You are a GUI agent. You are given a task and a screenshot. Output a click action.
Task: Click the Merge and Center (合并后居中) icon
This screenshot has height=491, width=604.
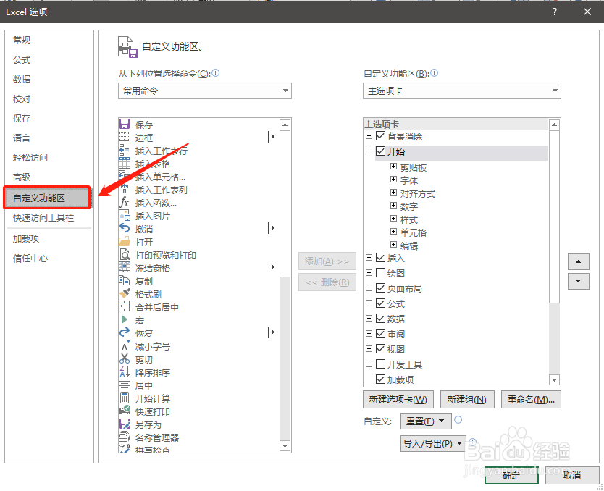(125, 306)
